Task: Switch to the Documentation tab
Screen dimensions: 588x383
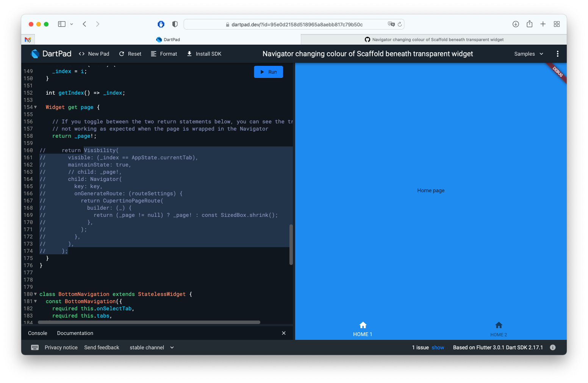Action: (x=75, y=333)
